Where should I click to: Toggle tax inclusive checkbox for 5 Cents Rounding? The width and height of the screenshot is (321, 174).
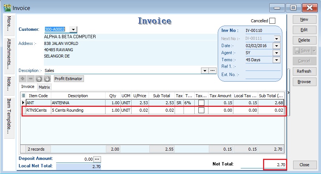[x=201, y=110]
